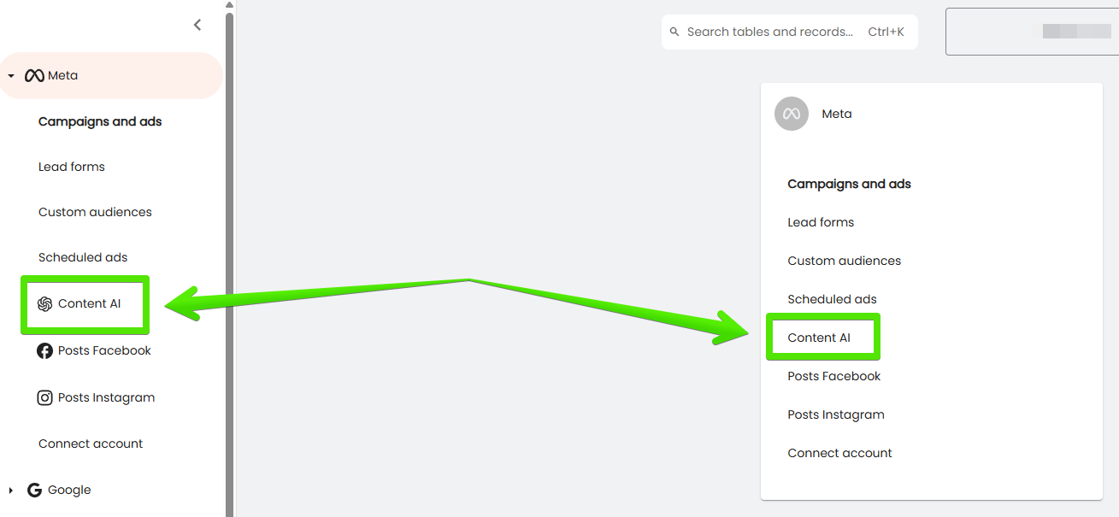The image size is (1119, 517).
Task: Open Custom audiences in the sidebar
Action: tap(95, 212)
